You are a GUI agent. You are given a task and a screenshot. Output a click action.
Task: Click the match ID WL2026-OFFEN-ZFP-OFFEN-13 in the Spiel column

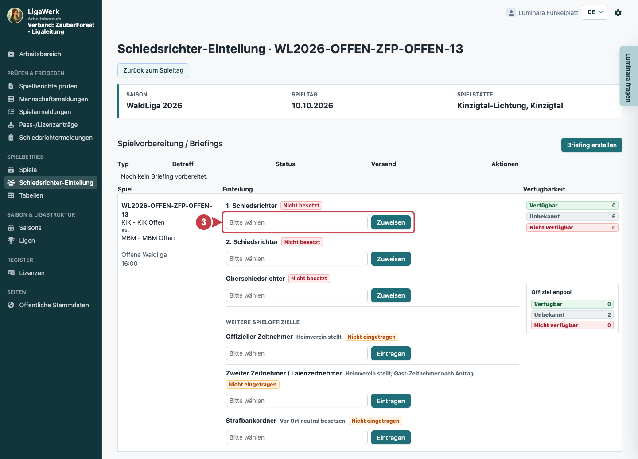click(x=167, y=210)
